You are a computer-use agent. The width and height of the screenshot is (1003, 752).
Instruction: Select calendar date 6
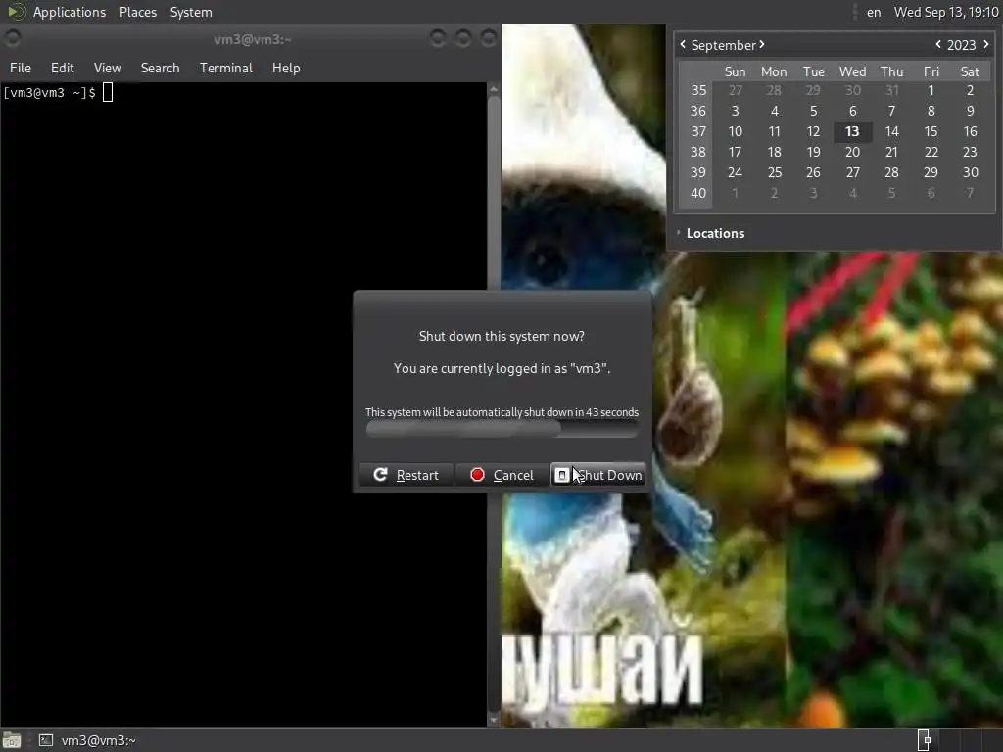852,111
